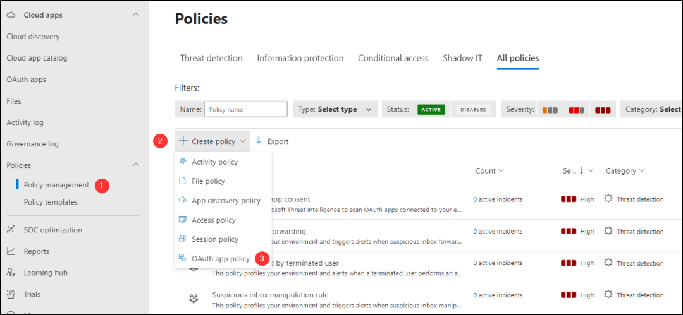Open OAuth apps in the sidebar
Image resolution: width=683 pixels, height=315 pixels.
26,79
